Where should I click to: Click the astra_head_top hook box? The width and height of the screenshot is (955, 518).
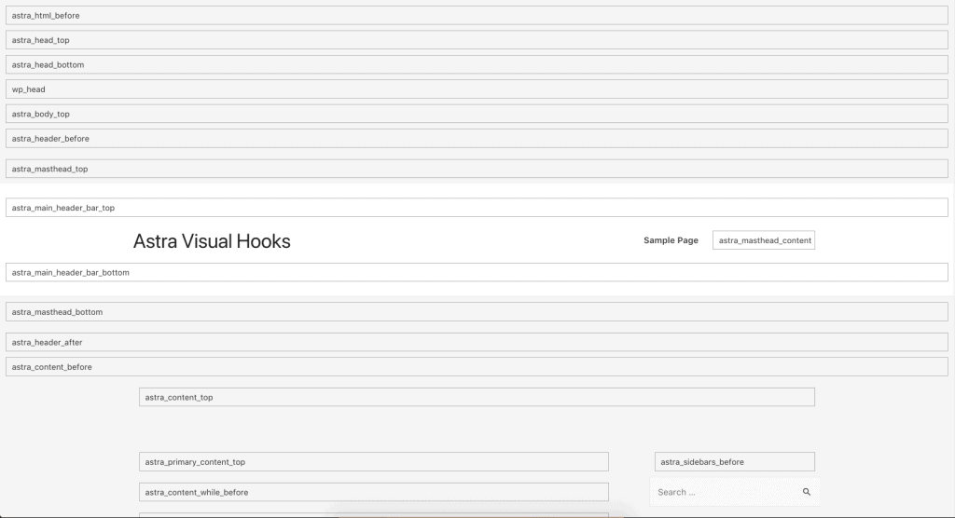pos(477,40)
